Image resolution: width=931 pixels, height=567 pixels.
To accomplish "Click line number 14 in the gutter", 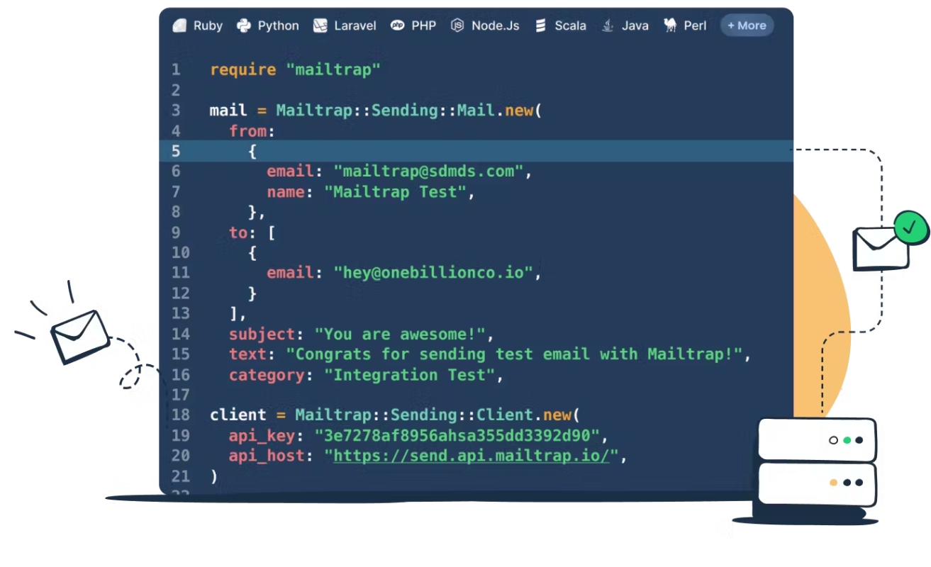I will coord(181,334).
